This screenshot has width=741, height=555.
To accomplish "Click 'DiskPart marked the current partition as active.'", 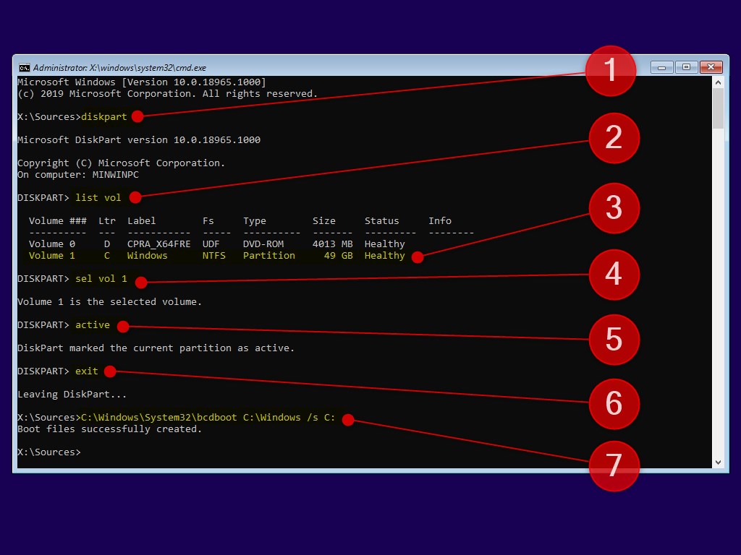I will pos(156,348).
